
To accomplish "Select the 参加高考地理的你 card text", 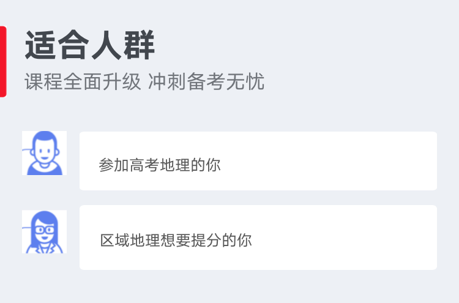I will 159,165.
